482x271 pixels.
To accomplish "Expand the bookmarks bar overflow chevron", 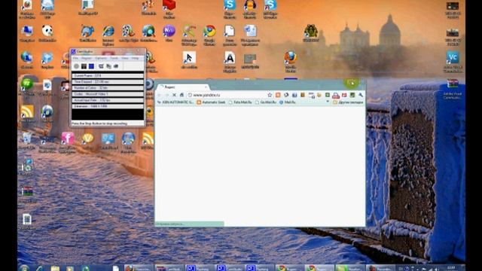I will (328, 102).
